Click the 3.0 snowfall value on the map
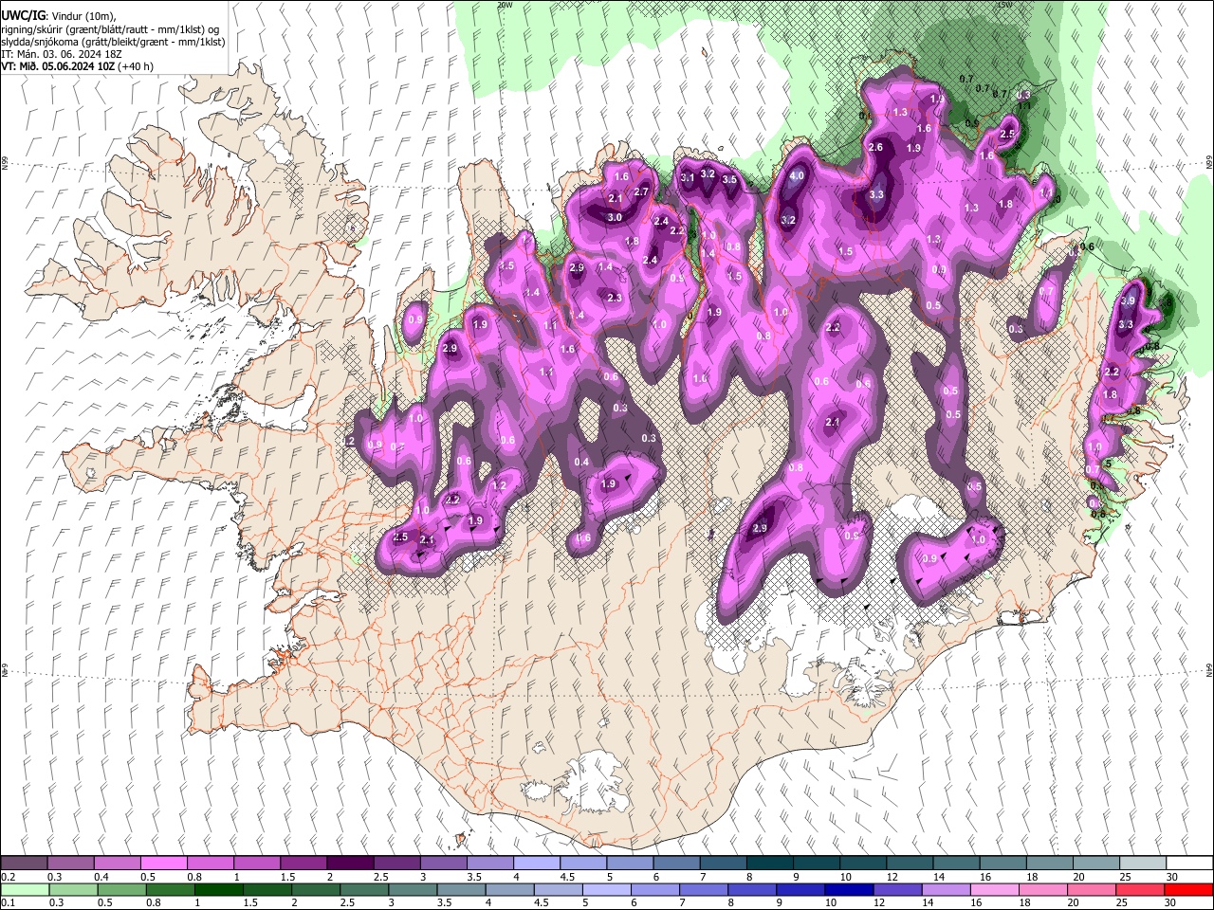 [614, 217]
